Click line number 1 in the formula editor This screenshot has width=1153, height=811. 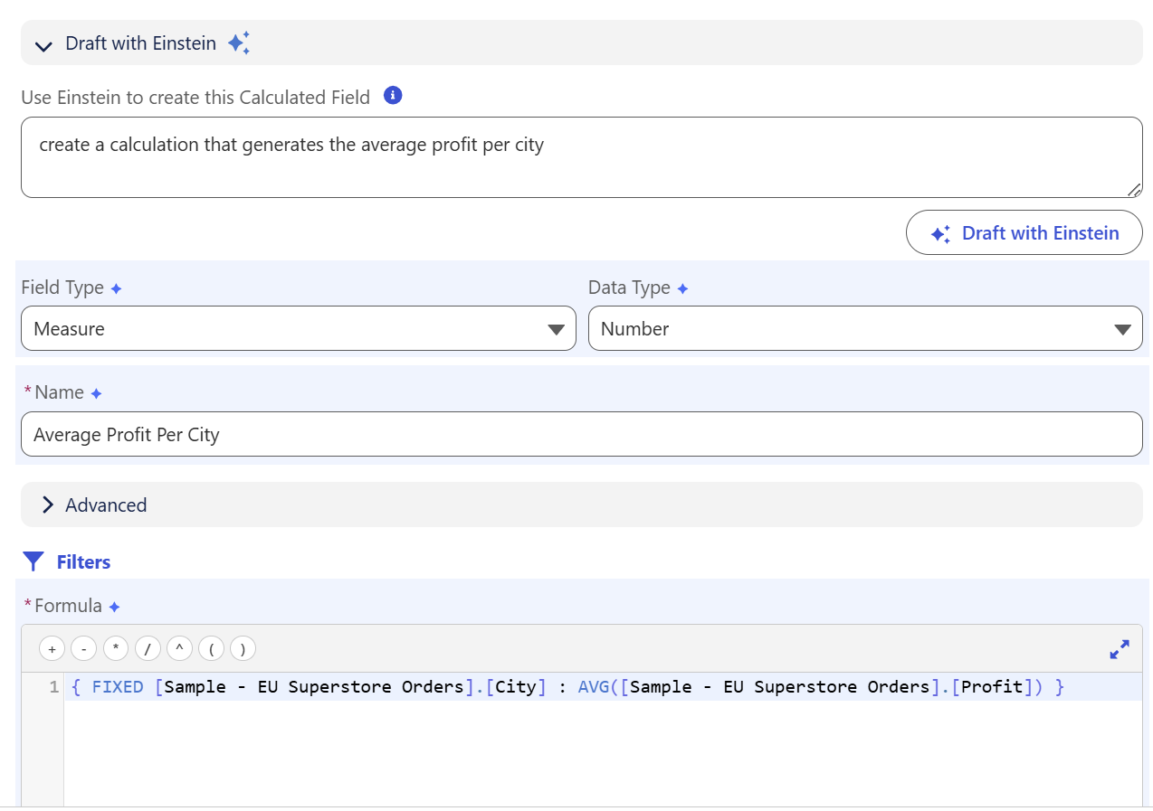pyautogui.click(x=53, y=687)
